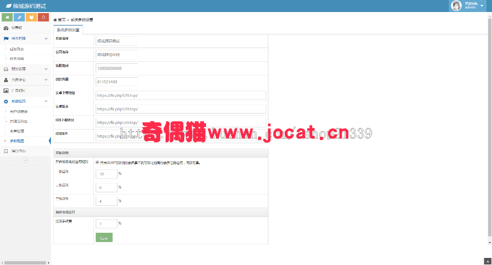Screen dimensions: 492x265
Task: Select the system parameter settings tab
Action: 68,30
